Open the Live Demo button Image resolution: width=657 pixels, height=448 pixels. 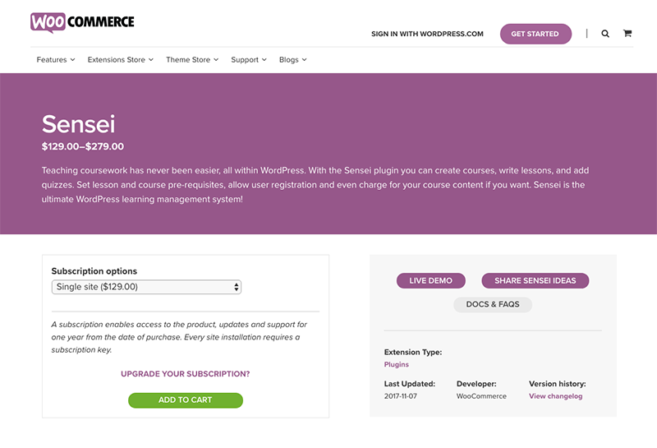tap(430, 280)
